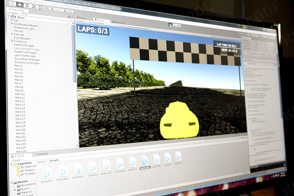Select the Hierarchy tab
Screen dimensions: 294x196
17,10
